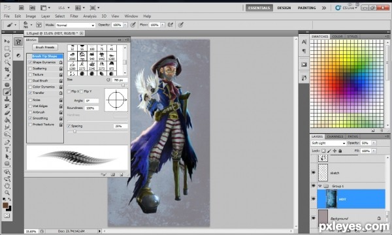Select the Brush tool in toolbox
The image size is (392, 235).
pyautogui.click(x=7, y=92)
